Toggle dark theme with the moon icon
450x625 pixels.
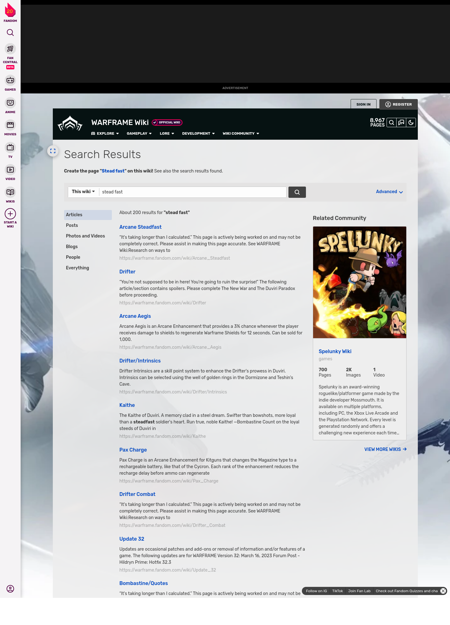coord(411,122)
